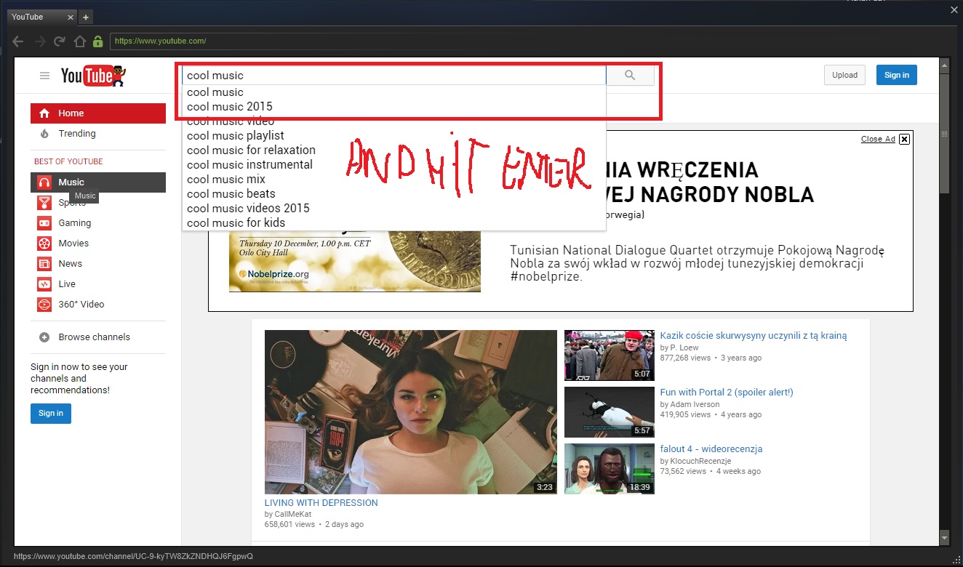Open 'Fun with Portal 2 (spoiler alert!)' title
Screen dimensions: 963x567
tap(727, 393)
